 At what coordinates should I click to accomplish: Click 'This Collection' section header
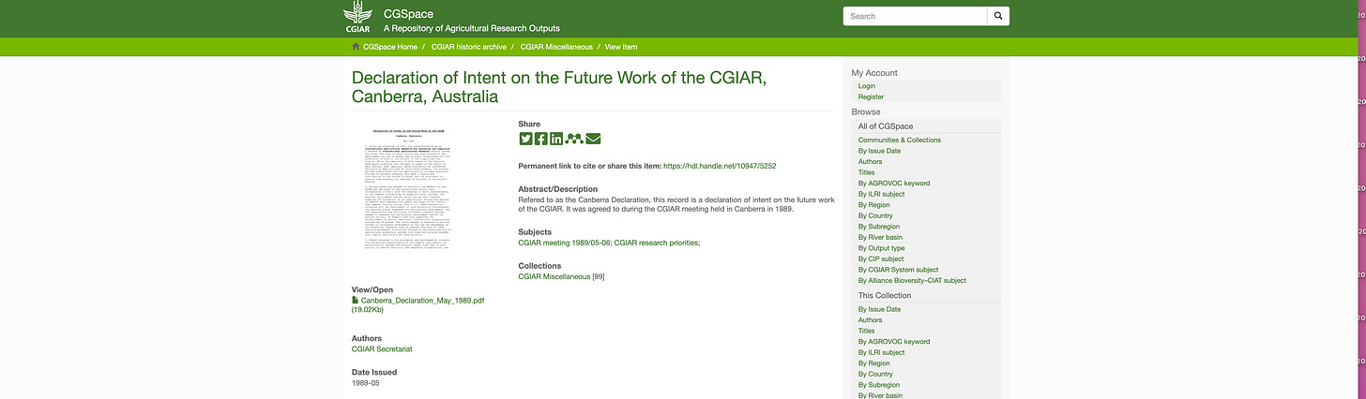[887, 295]
